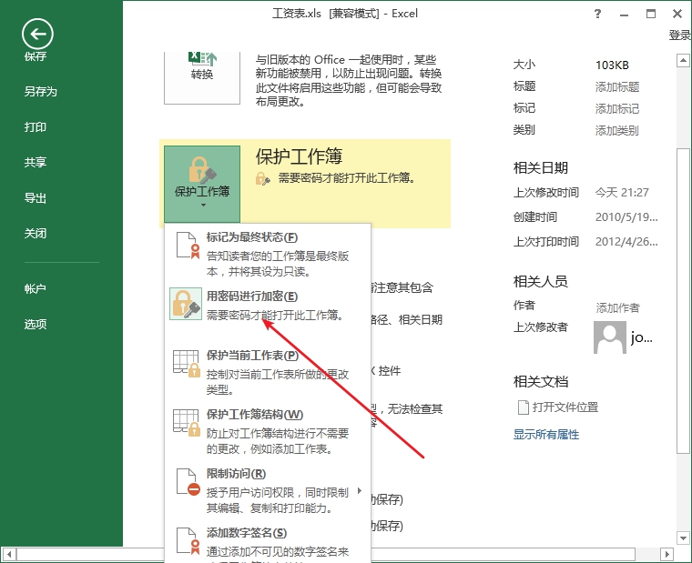Click 需要密码才能打开此工作簿 status text in yellow panel
This screenshot has width=692, height=563.
(x=346, y=178)
